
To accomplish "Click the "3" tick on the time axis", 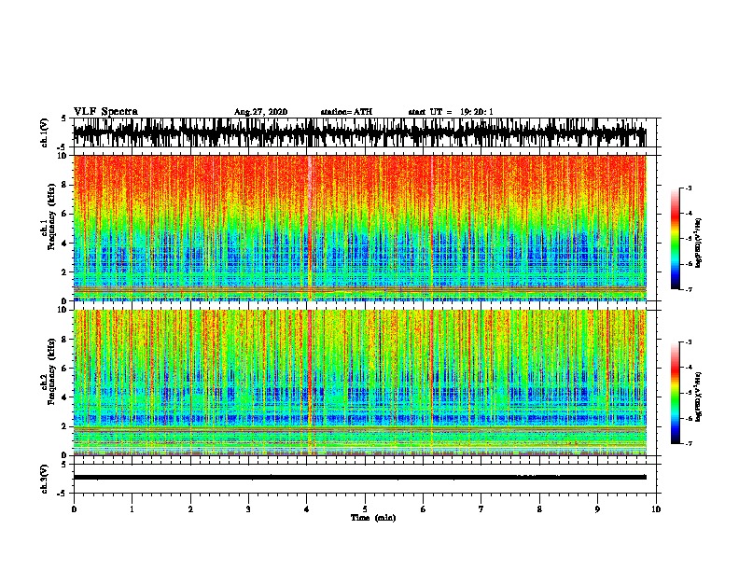I will click(248, 509).
